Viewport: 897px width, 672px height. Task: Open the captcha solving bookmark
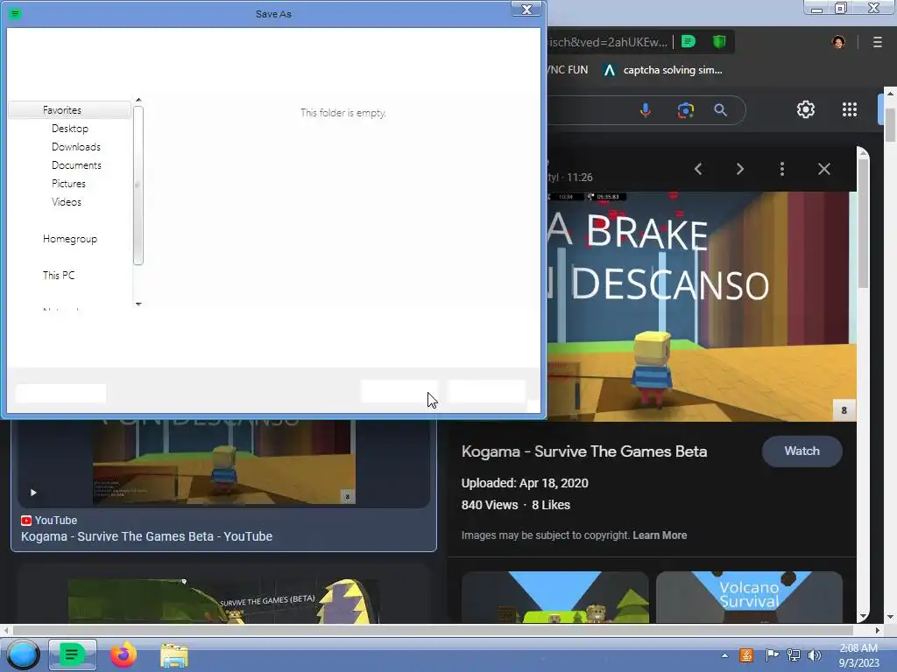(x=664, y=70)
